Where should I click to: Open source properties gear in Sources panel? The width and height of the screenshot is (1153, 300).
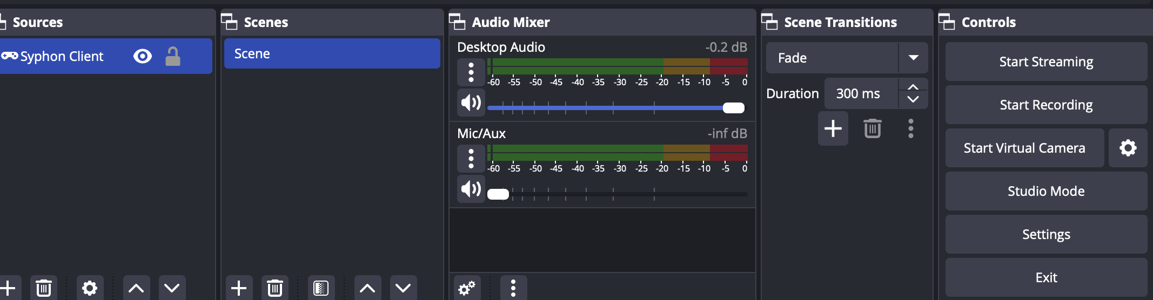[x=90, y=288]
